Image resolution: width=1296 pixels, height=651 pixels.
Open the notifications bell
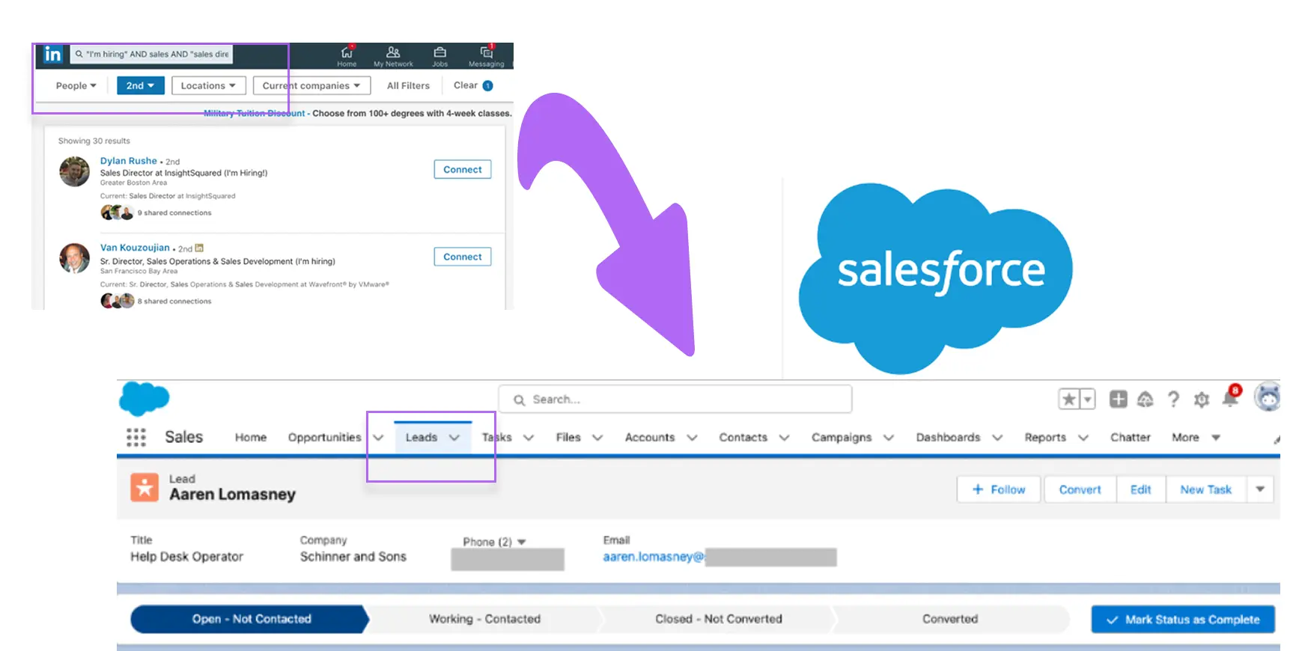coord(1230,398)
